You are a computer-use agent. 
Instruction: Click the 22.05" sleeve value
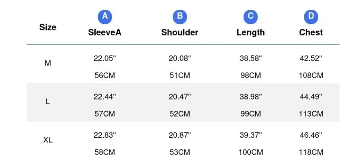click(105, 58)
